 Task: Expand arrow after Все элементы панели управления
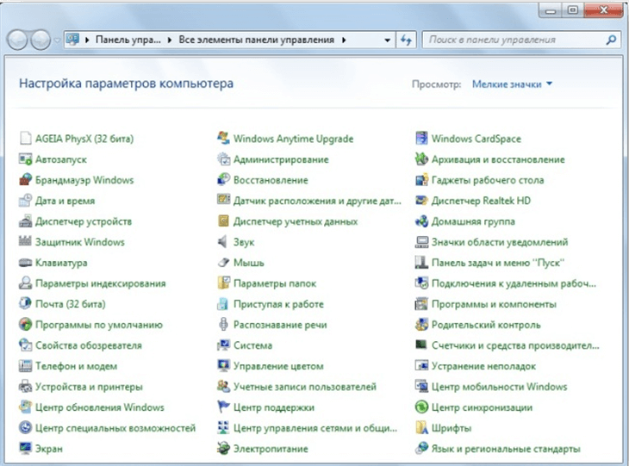point(344,40)
